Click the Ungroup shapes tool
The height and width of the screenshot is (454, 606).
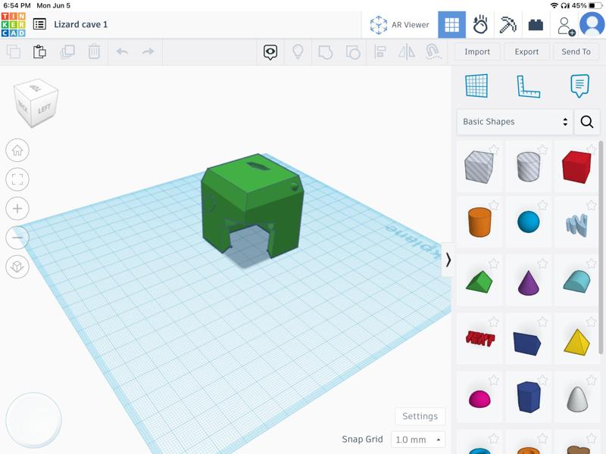(353, 51)
